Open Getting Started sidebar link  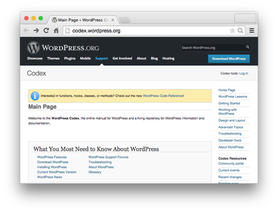tap(229, 103)
